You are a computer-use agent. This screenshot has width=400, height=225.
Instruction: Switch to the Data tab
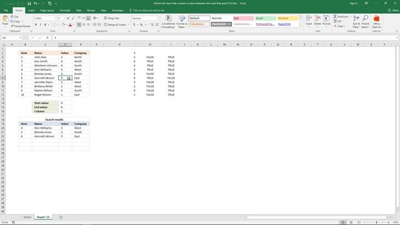79,11
